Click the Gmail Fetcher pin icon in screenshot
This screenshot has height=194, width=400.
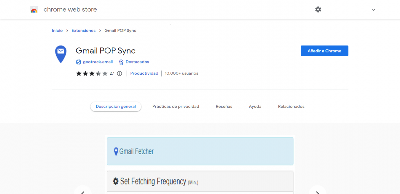pos(116,151)
